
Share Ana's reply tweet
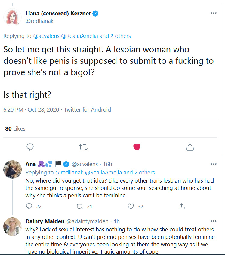[181, 206]
